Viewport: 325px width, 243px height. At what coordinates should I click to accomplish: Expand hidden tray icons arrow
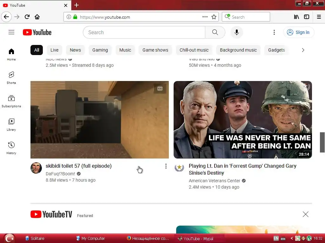[x=292, y=239]
